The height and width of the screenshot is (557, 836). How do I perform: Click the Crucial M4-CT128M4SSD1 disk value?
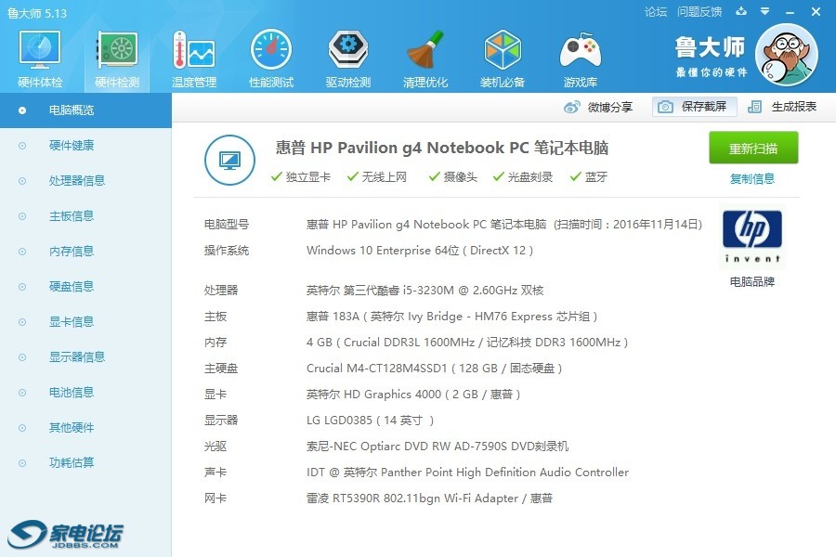pyautogui.click(x=434, y=369)
